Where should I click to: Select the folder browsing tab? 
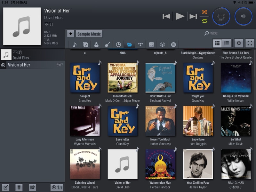(129, 44)
